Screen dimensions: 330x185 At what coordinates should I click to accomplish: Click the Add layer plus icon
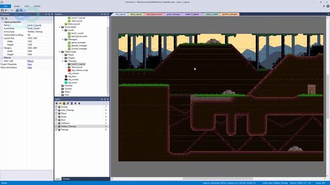pyautogui.click(x=56, y=103)
